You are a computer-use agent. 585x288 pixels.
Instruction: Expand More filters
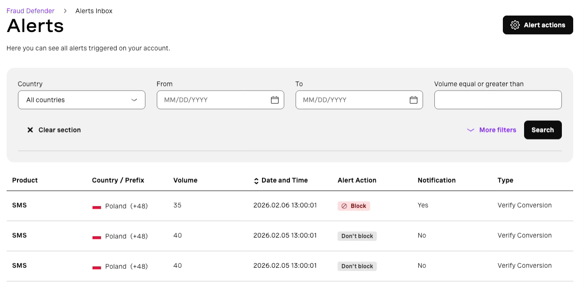click(x=492, y=130)
